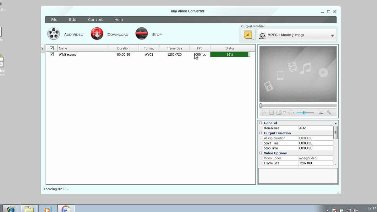Click the red Download icon

point(97,34)
